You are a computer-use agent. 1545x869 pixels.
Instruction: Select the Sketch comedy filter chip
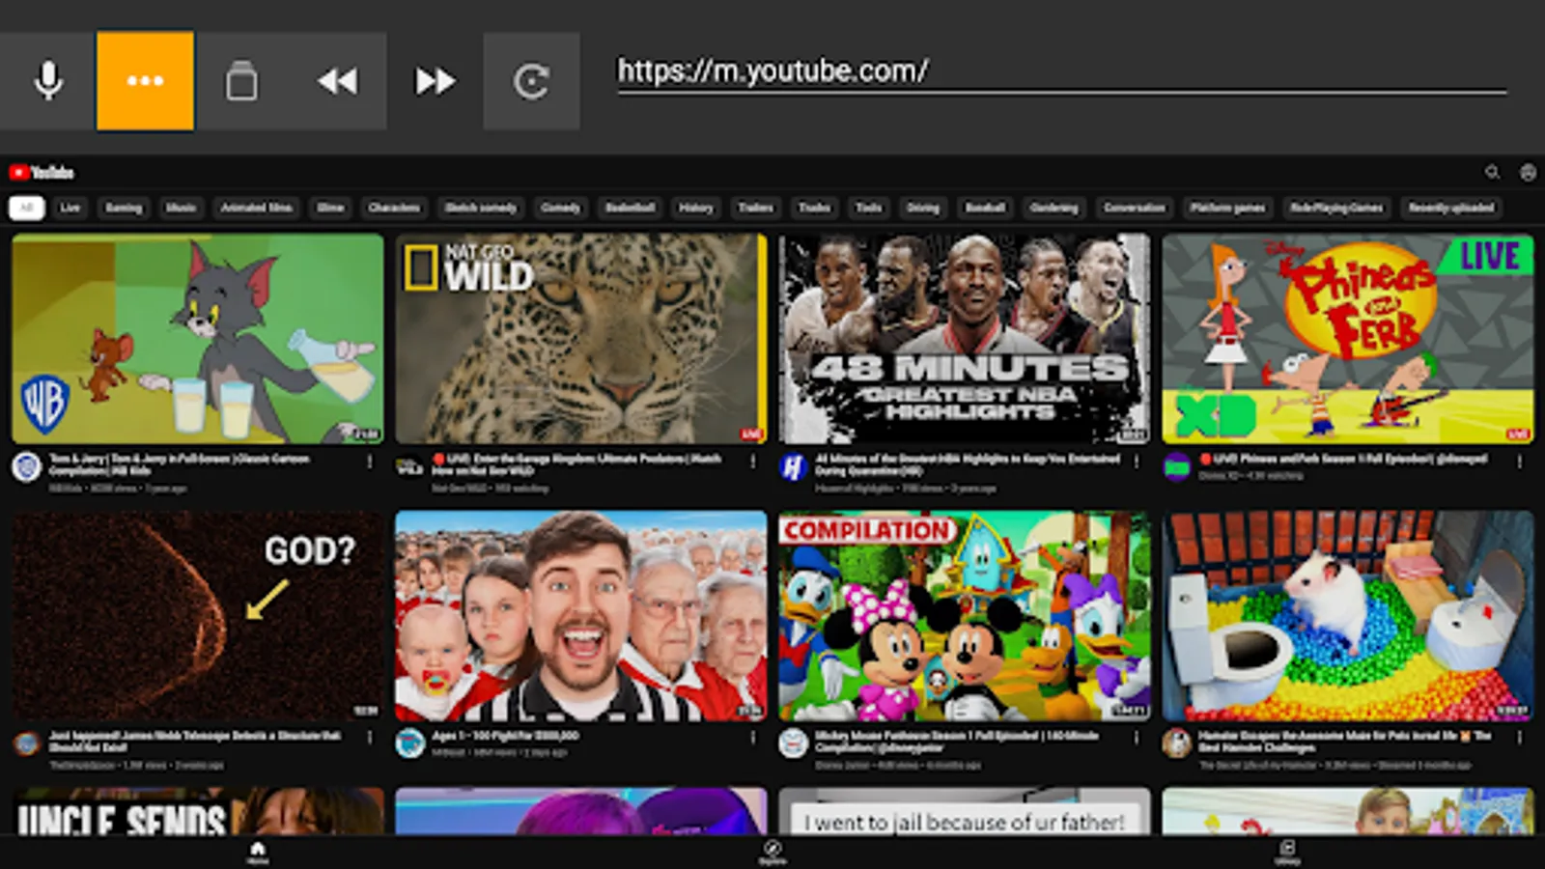[x=481, y=208]
